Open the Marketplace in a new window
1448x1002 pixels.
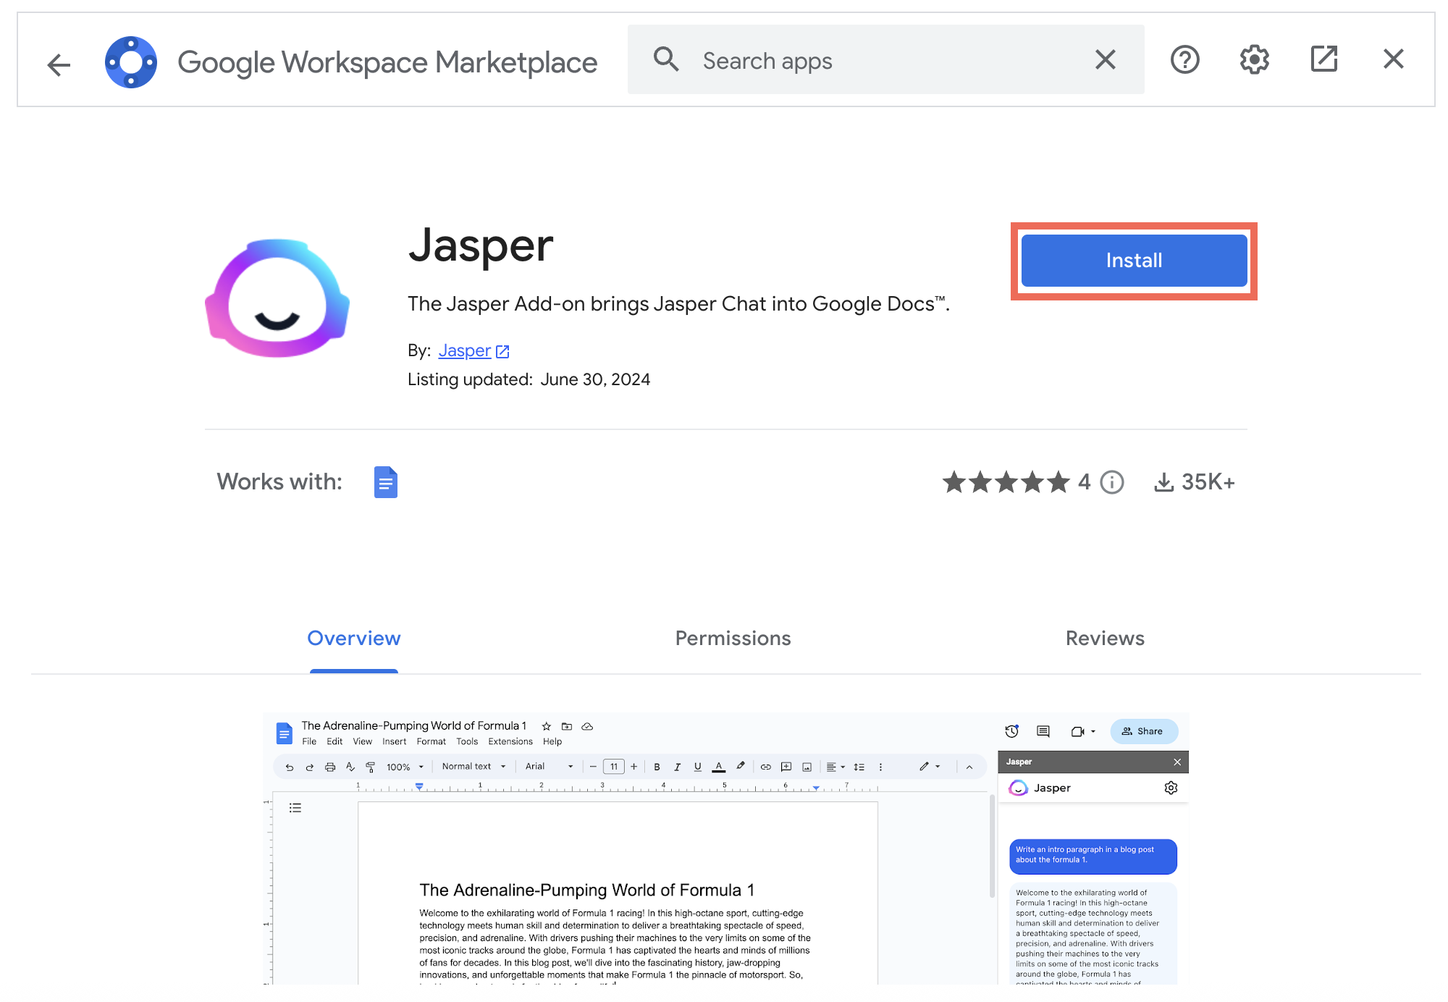(1323, 59)
